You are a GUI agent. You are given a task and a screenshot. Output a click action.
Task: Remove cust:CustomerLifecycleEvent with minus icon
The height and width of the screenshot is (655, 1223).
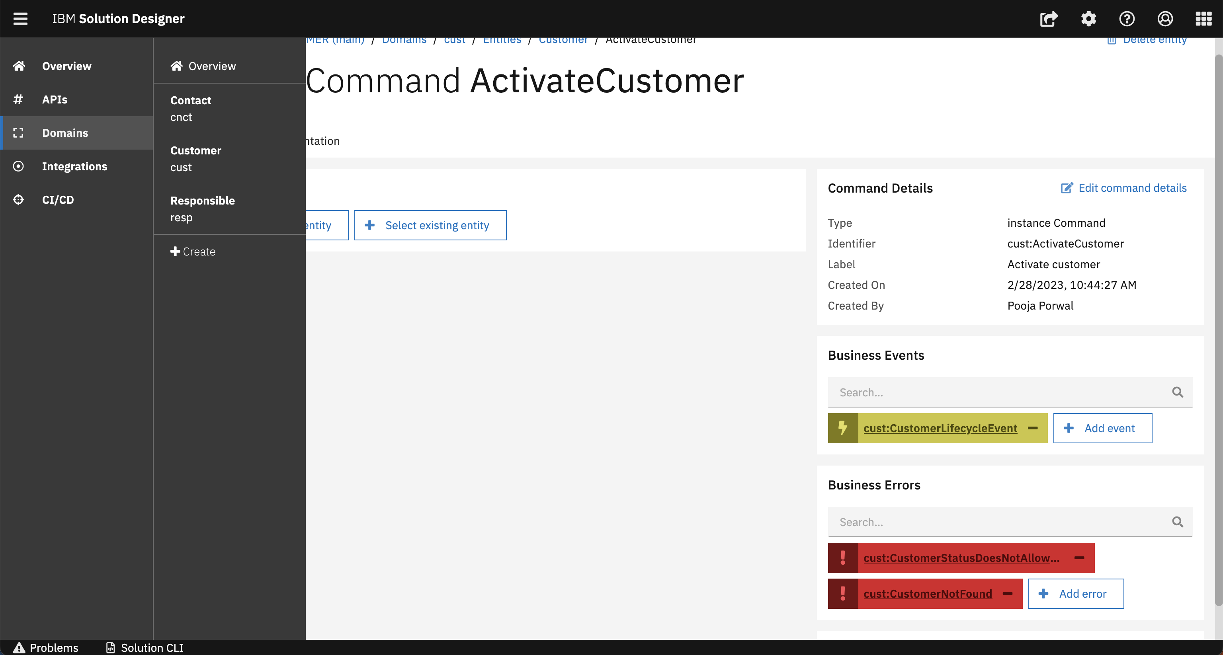pyautogui.click(x=1033, y=428)
